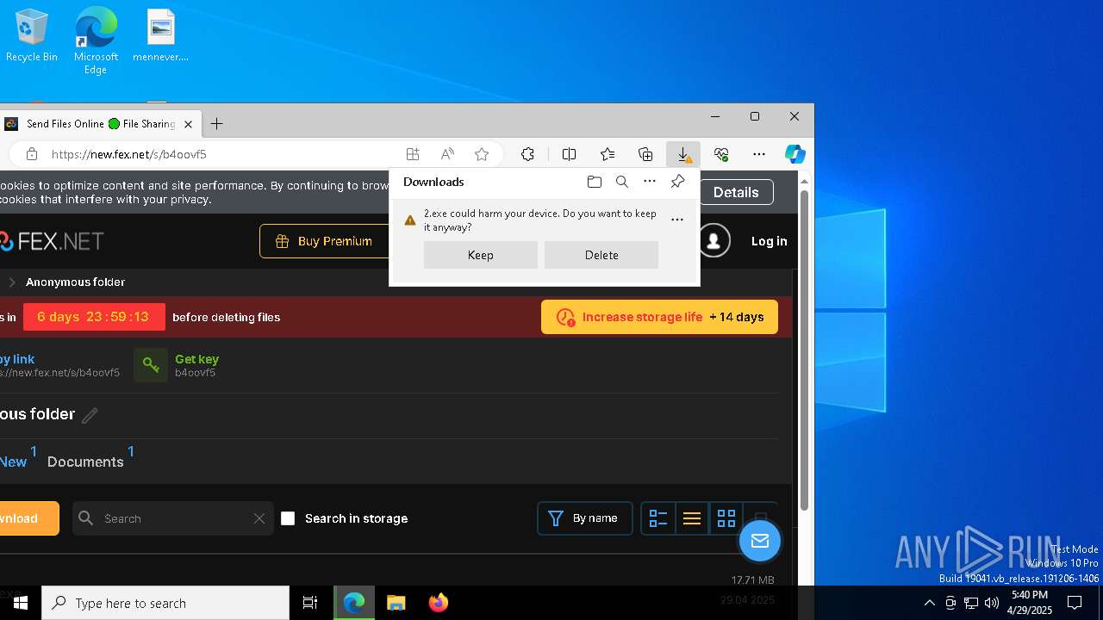This screenshot has height=620, width=1103.
Task: Click Get key button
Action: pos(177,365)
